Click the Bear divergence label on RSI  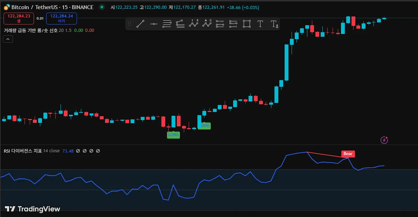[x=348, y=154]
